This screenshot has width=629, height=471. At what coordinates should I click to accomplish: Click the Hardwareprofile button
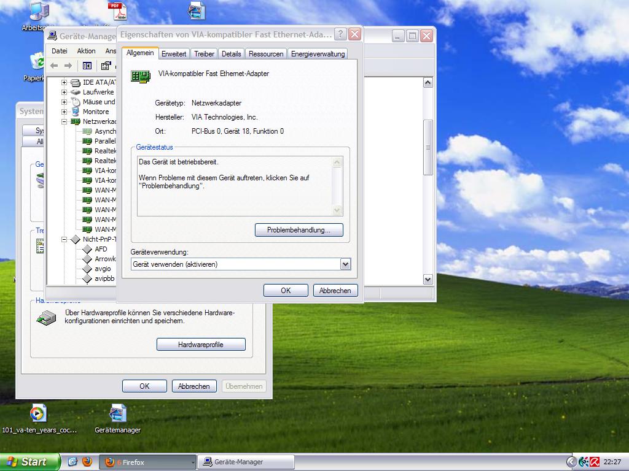(x=201, y=345)
